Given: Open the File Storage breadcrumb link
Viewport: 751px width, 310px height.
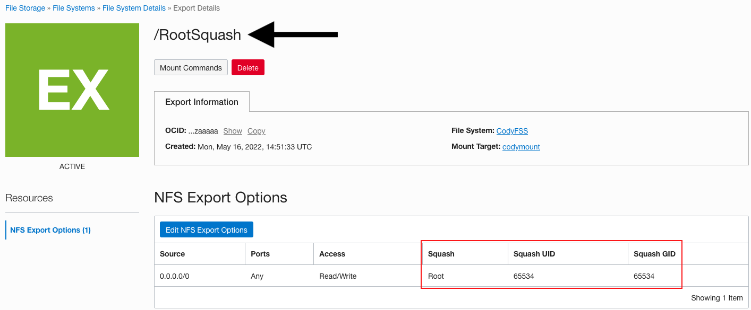Looking at the screenshot, I should (x=24, y=8).
